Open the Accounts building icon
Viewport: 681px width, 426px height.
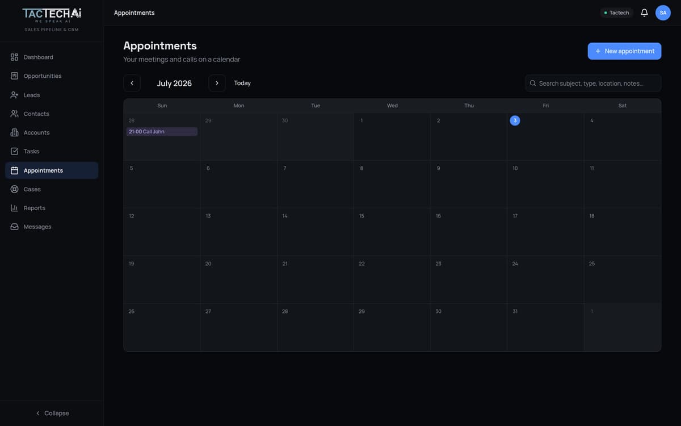pos(15,132)
